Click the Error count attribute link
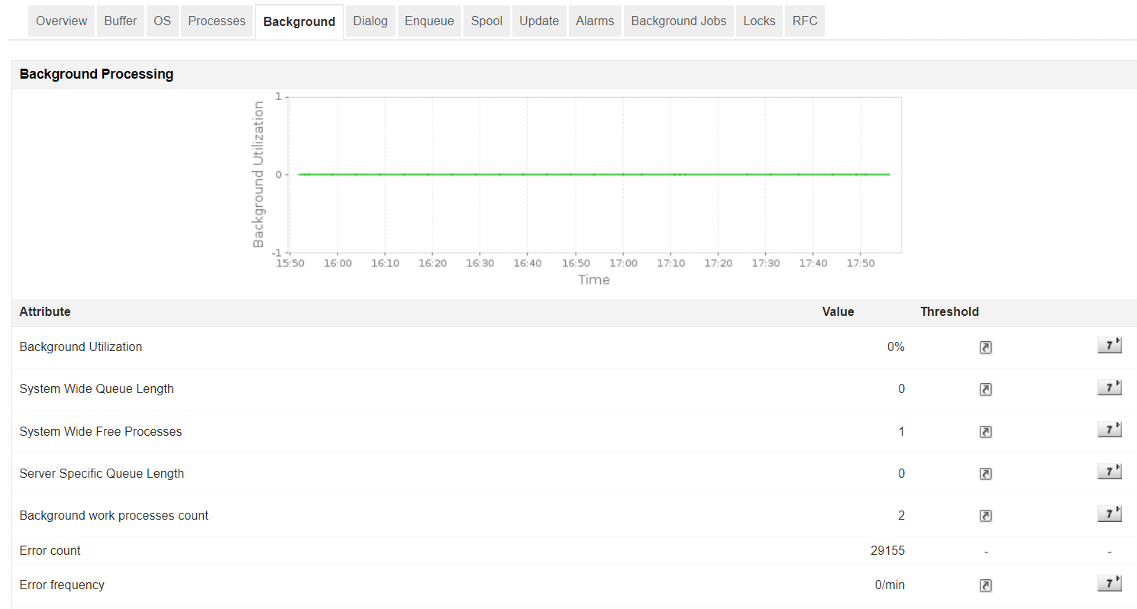 click(50, 550)
